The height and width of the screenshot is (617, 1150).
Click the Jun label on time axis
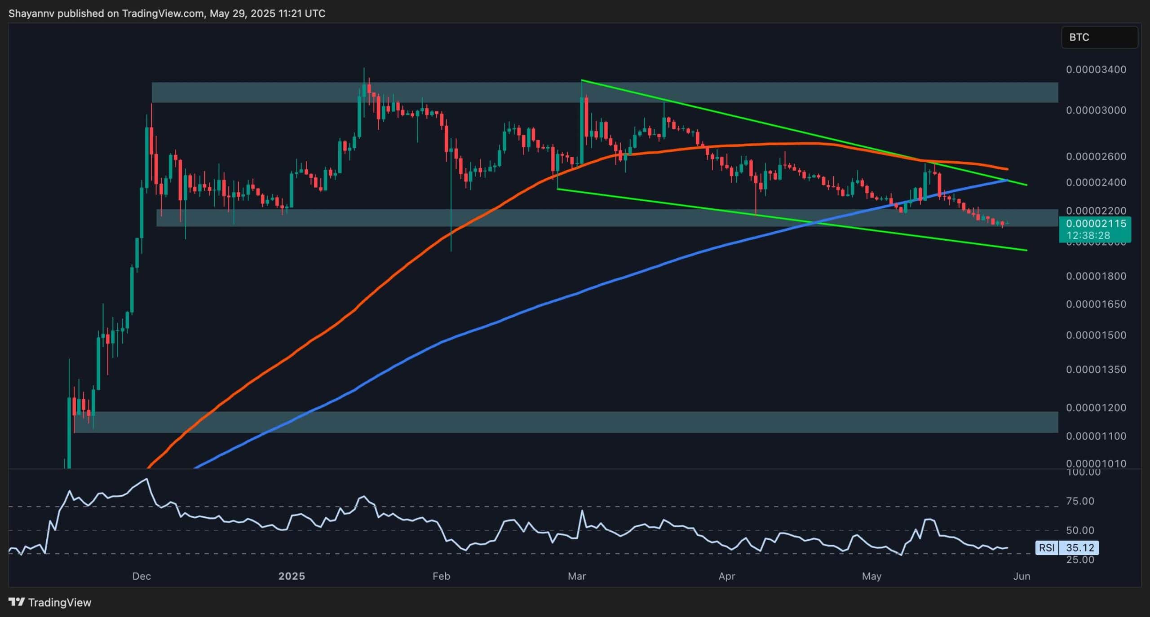pos(1022,576)
